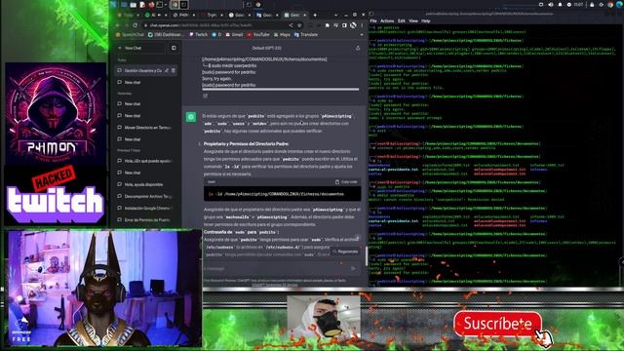Click the share chat icon in ChatGPT header
624x351 pixels.
(358, 48)
